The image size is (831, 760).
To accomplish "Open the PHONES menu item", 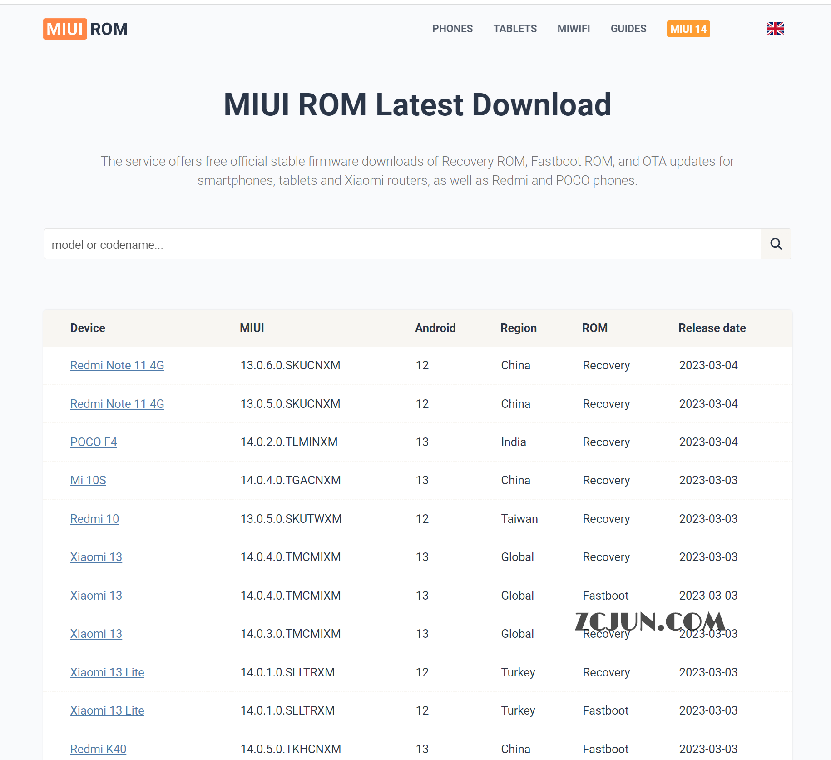I will (x=452, y=29).
